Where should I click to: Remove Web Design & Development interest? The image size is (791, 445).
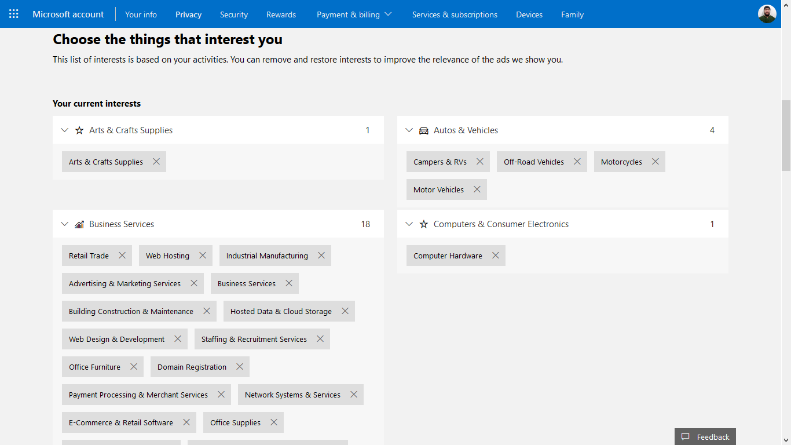click(x=178, y=339)
